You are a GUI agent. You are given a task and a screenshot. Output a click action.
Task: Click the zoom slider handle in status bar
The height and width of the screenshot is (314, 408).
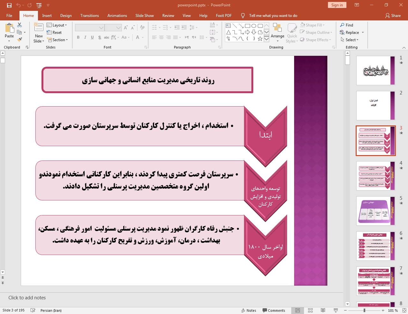[364, 310]
